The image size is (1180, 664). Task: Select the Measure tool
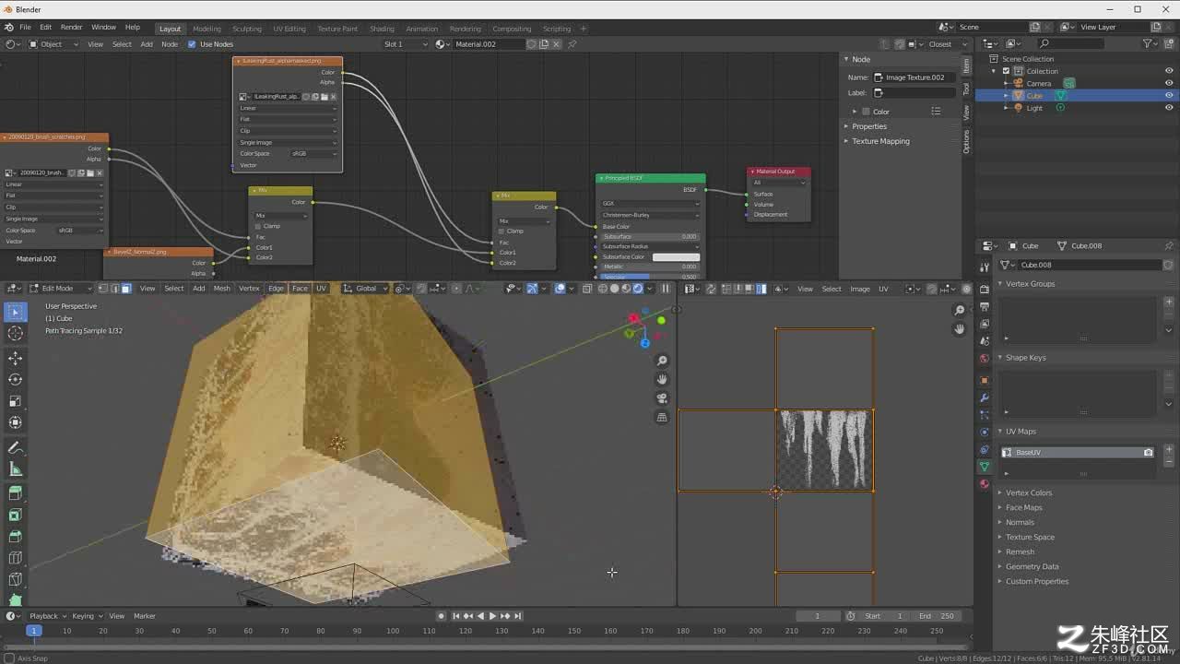(x=15, y=468)
